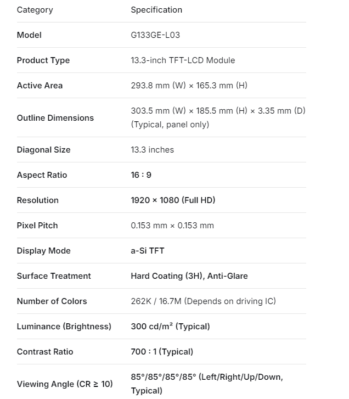This screenshot has height=399, width=349.
Task: Click the 16 : 9 aspect ratio value
Action: click(x=141, y=175)
